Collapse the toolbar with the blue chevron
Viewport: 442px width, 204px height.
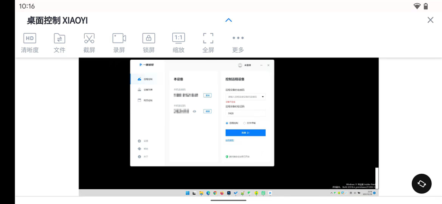pyautogui.click(x=229, y=20)
